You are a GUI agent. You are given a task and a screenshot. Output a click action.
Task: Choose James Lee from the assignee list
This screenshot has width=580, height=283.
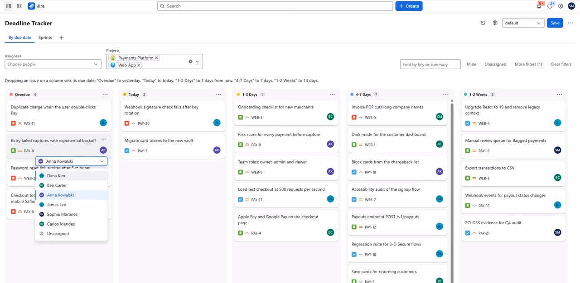click(x=72, y=205)
